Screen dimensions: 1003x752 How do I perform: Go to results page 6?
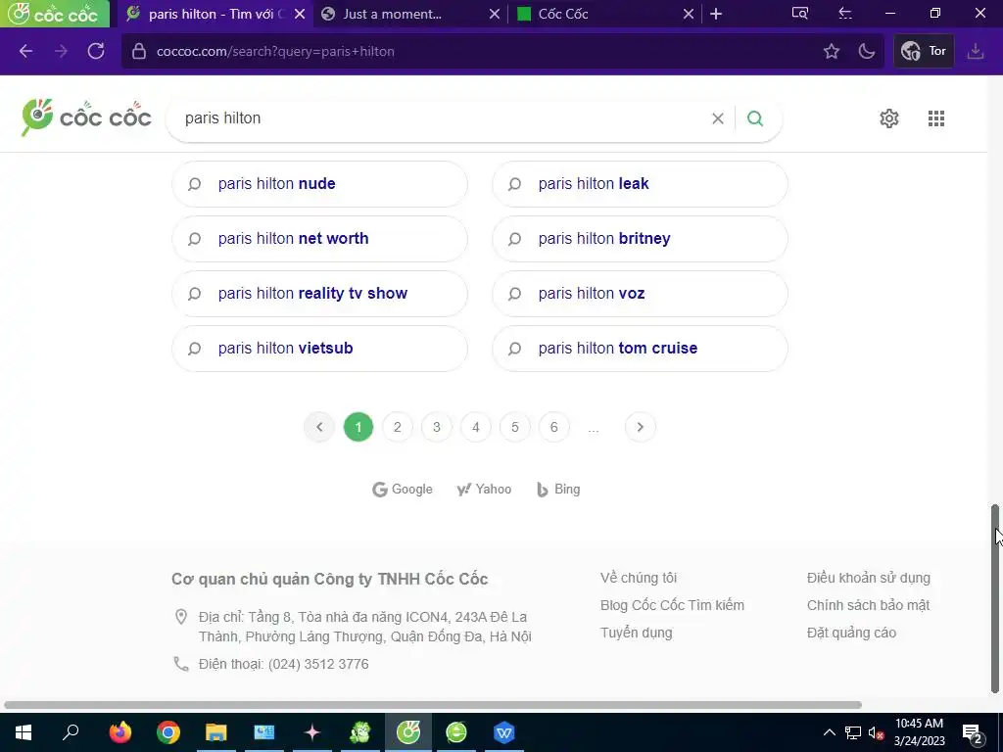[x=554, y=427]
